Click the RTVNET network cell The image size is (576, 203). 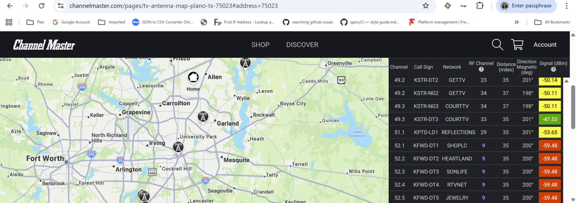pos(457,185)
